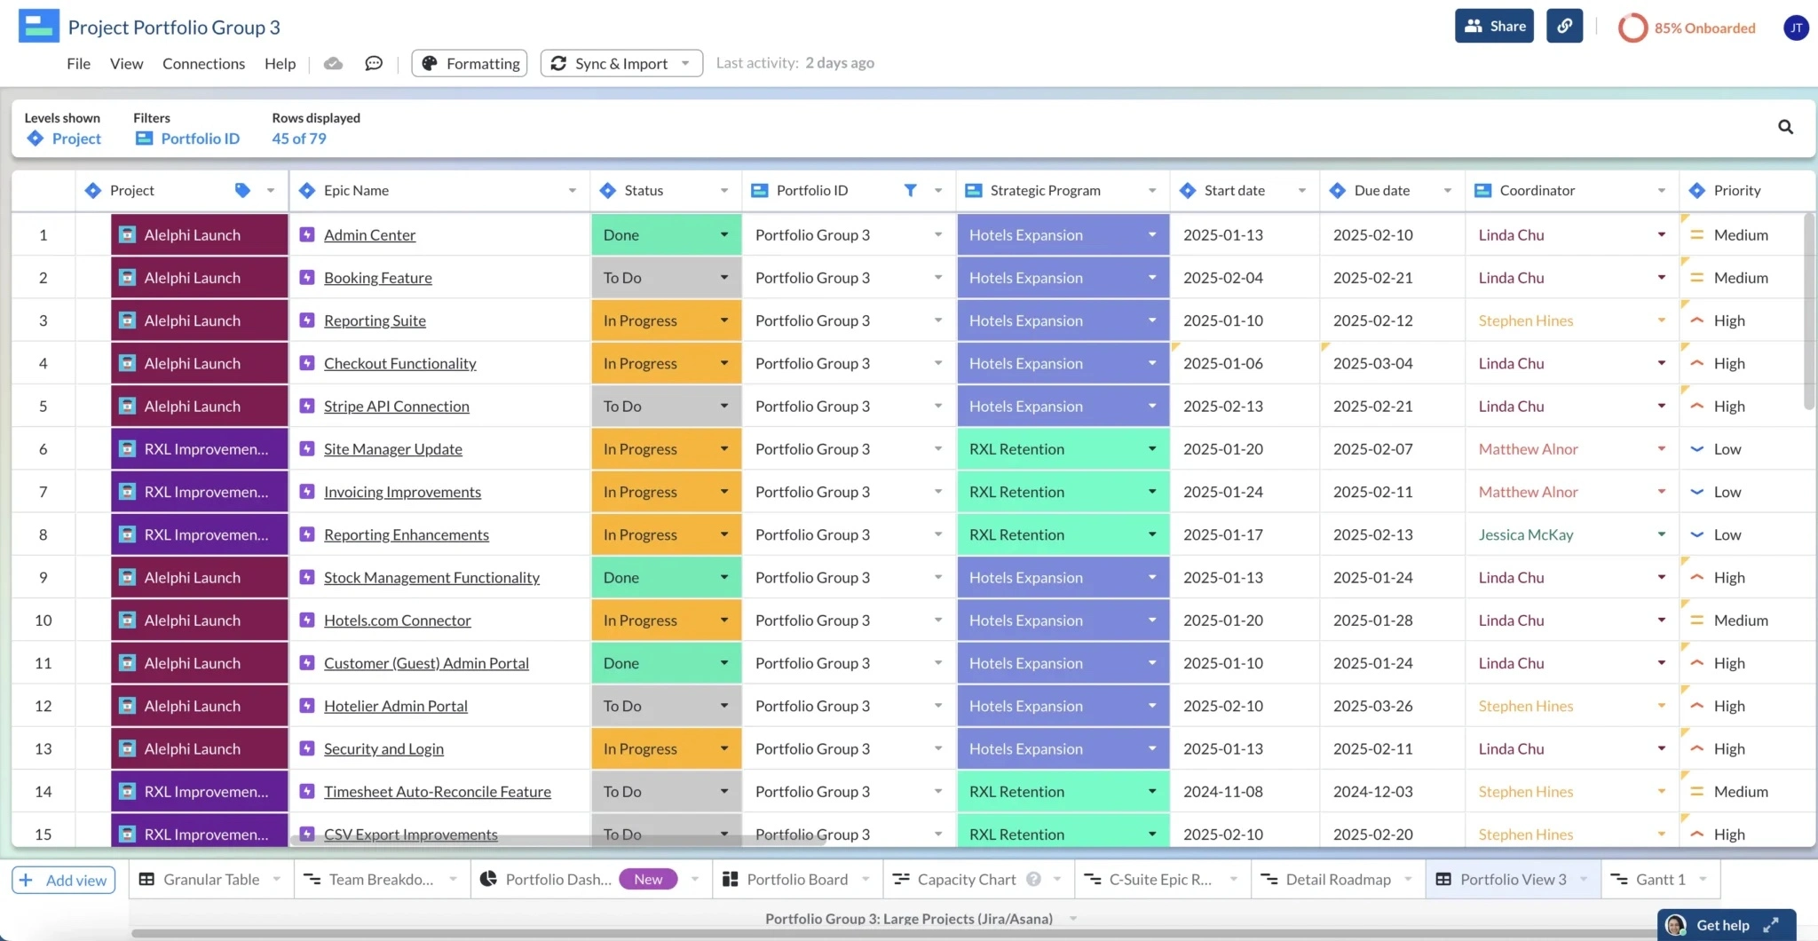Open the File menu

click(x=78, y=63)
